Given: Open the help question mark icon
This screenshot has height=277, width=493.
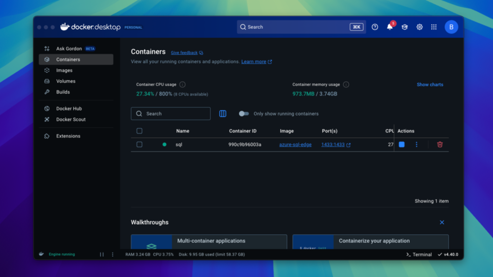Looking at the screenshot, I should 375,27.
